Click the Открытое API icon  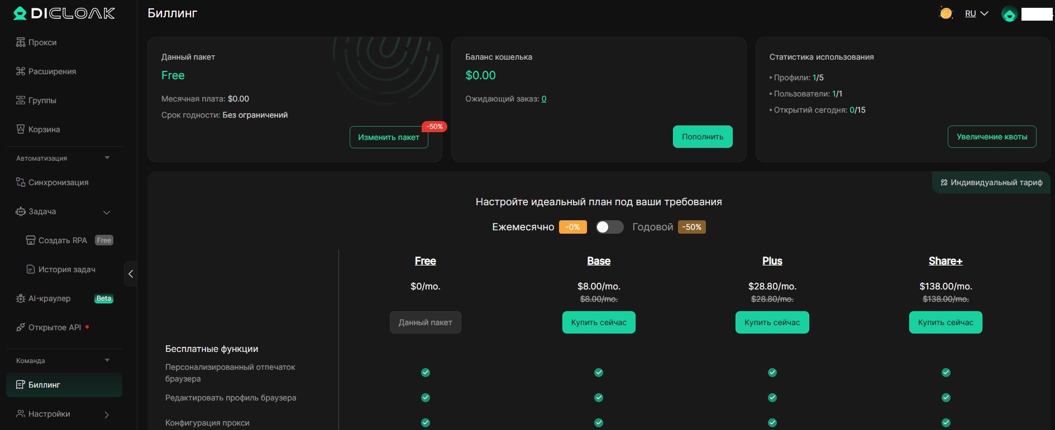[x=21, y=327]
